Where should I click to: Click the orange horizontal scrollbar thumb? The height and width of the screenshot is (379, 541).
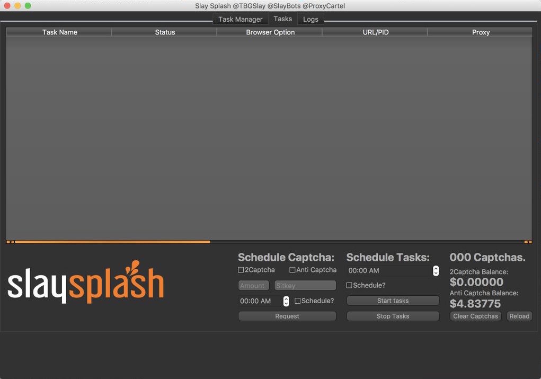point(112,242)
